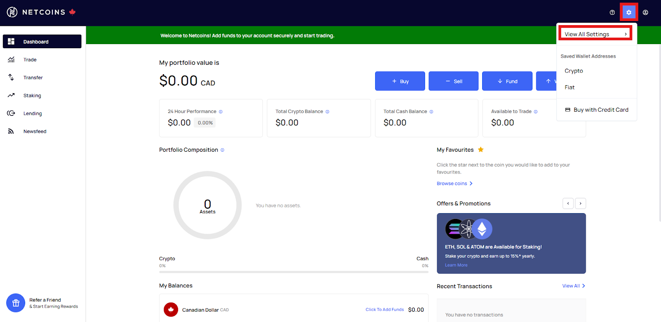
Task: Follow the Browse coins link
Action: 454,183
